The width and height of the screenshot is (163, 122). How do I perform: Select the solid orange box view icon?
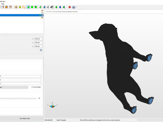coord(6,7)
